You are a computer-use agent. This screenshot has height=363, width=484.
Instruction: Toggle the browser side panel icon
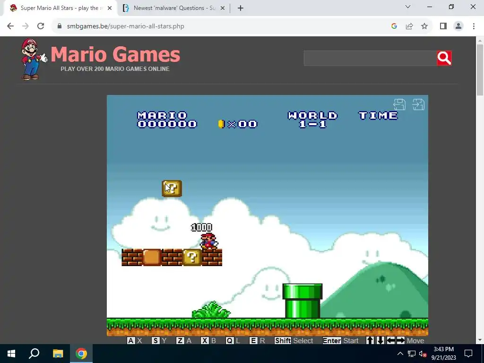443,26
